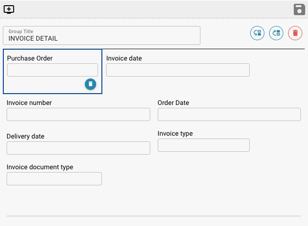Focus the Delivery date input field
Screen dimensions: 308x226
pyautogui.click(x=78, y=148)
